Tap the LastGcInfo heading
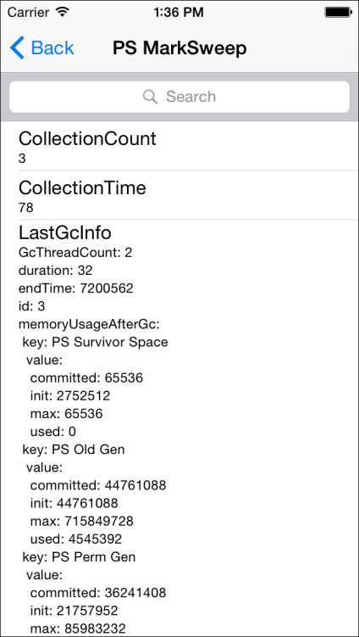The width and height of the screenshot is (359, 637). 65,232
